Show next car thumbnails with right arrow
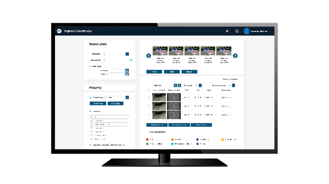The height and width of the screenshot is (184, 329). pos(235,56)
